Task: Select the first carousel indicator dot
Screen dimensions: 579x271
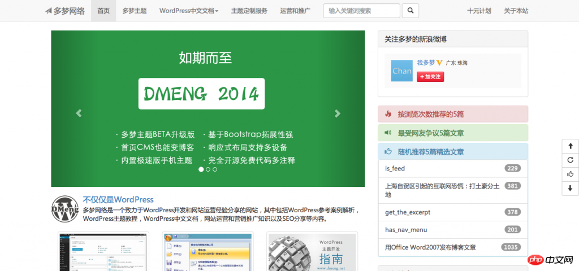Action: coord(201,169)
